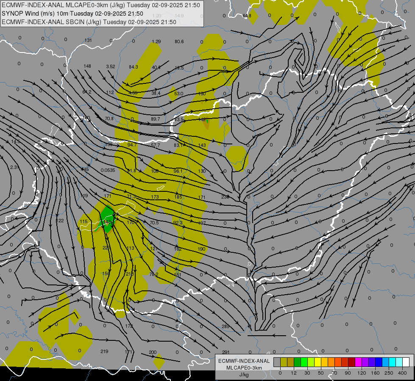Click the legend tick value 250
415x381 pixels.
click(x=389, y=373)
